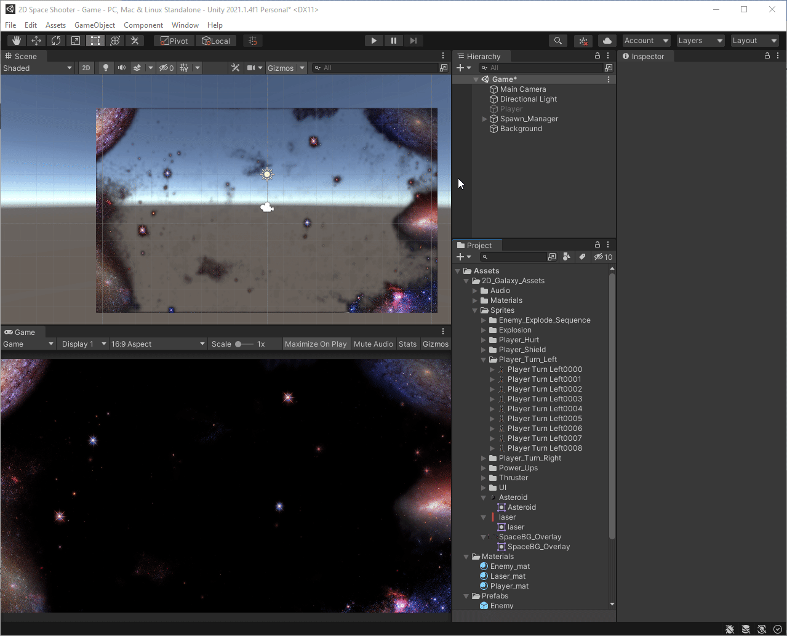Select Background object in Hierarchy
787x636 pixels.
(521, 129)
